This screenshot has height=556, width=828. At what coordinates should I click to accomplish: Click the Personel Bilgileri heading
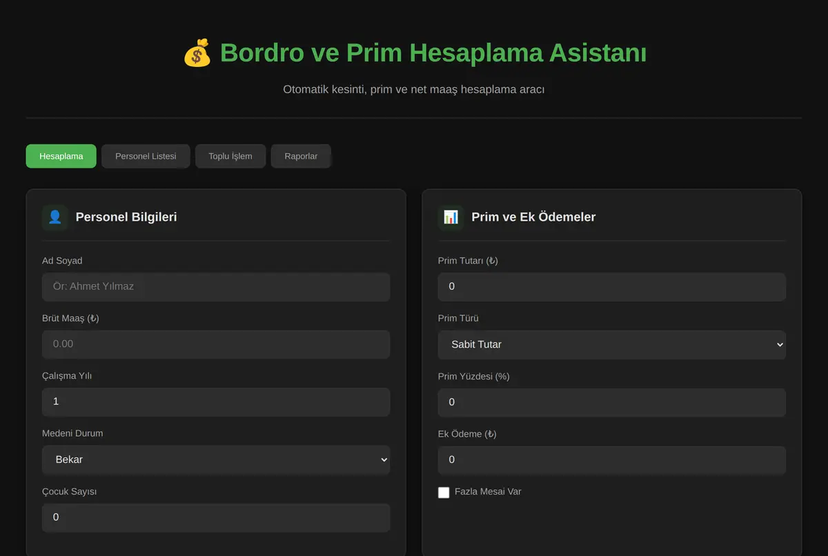coord(126,217)
